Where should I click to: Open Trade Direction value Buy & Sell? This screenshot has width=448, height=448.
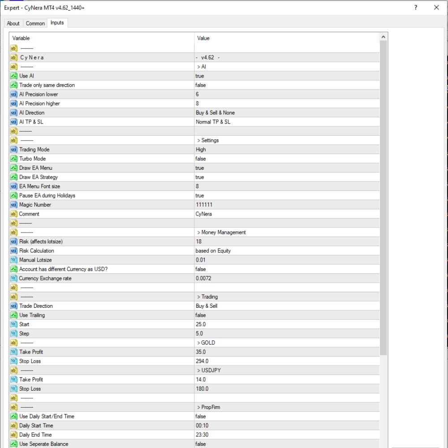coord(287,306)
